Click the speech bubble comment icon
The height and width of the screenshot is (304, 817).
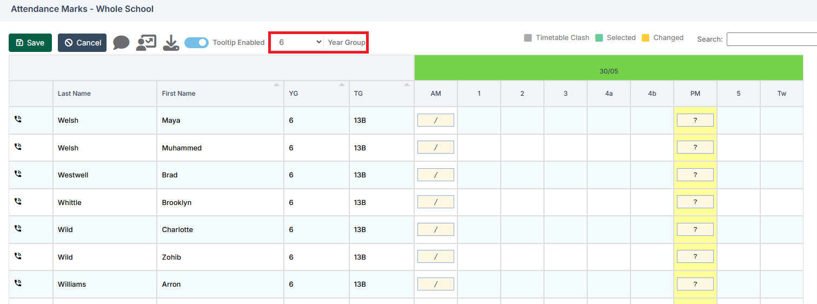[x=121, y=43]
